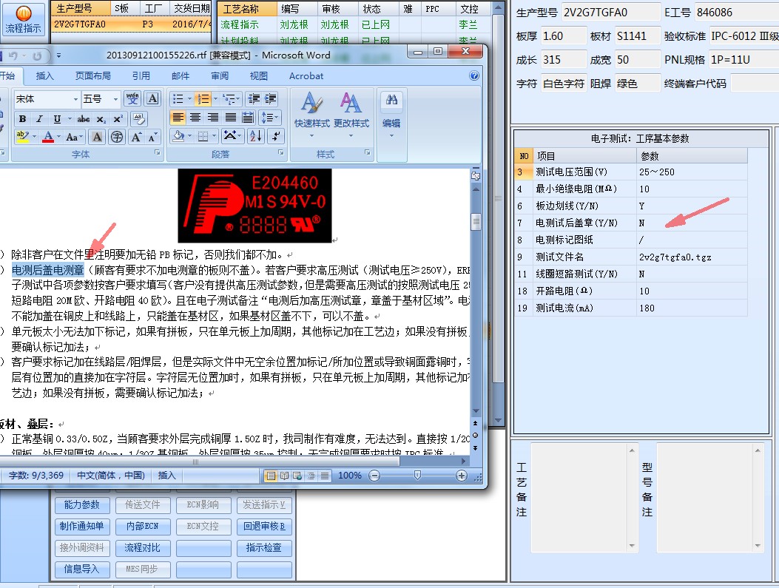Click Undo in quick access toolbar

pyautogui.click(x=13, y=55)
